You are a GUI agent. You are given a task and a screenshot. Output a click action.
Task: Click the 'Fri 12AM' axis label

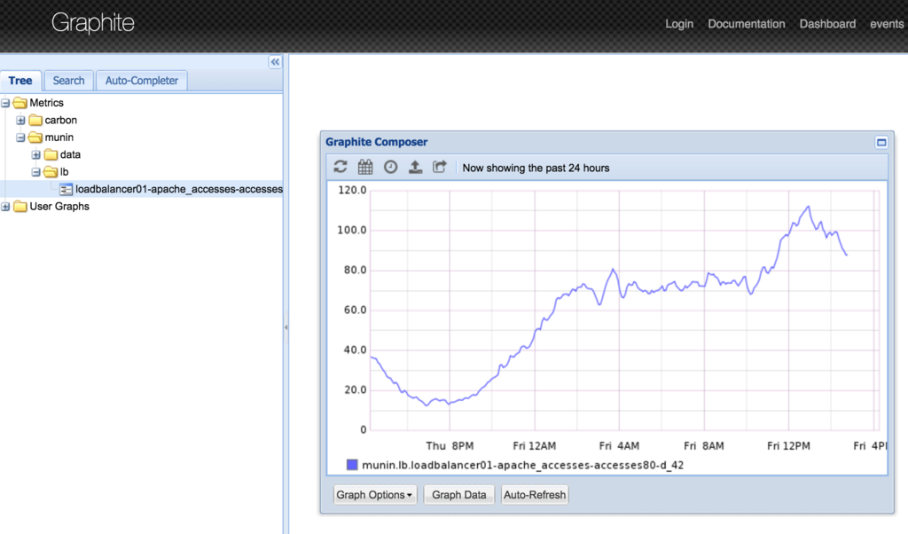535,446
